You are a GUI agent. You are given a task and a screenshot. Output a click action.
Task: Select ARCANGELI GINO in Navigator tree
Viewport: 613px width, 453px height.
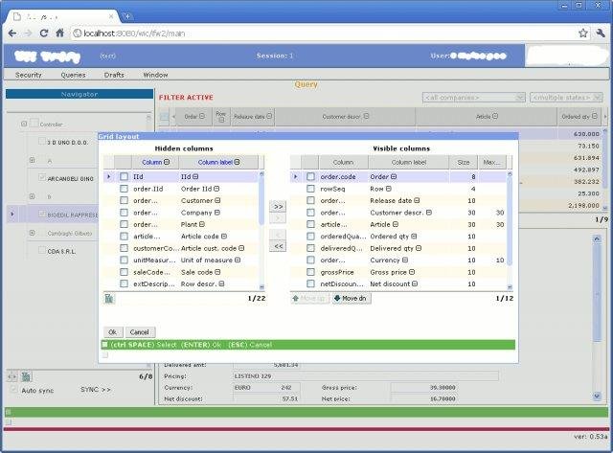70,179
